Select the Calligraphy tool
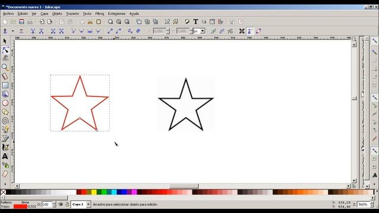This screenshot has height=213, width=379. pyautogui.click(x=5, y=147)
